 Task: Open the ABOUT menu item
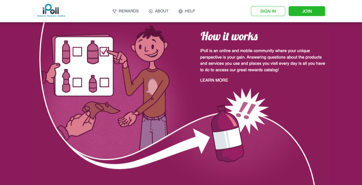[162, 11]
